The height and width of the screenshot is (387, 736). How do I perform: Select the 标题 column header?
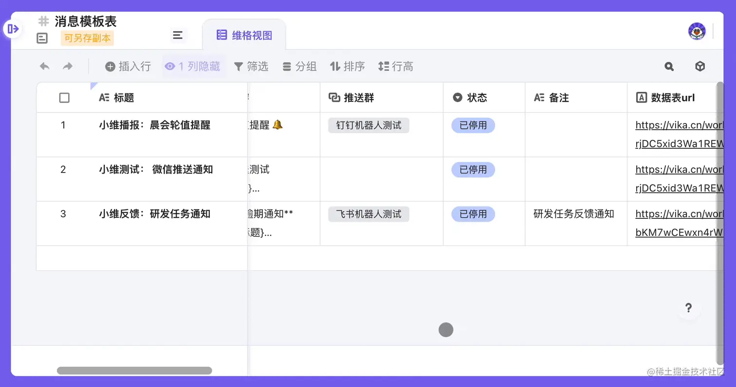coord(168,98)
